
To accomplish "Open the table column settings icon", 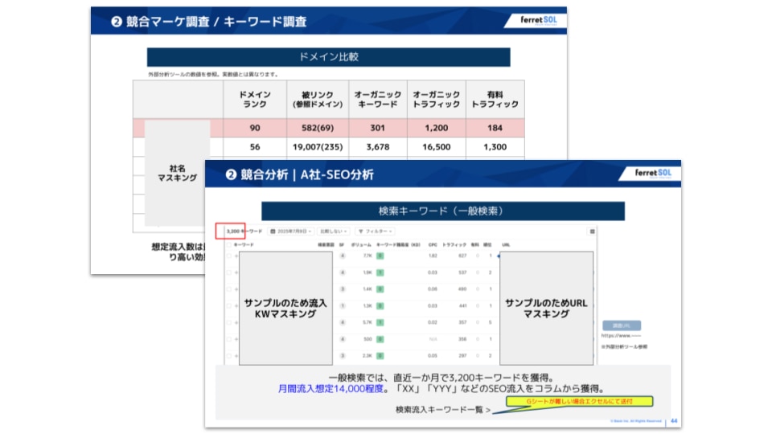I will pos(592,231).
